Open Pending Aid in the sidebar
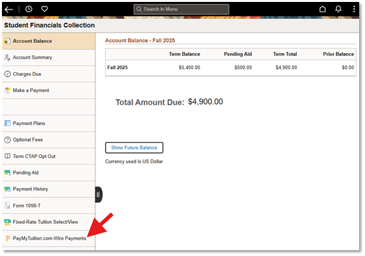365x256 pixels. coord(49,172)
